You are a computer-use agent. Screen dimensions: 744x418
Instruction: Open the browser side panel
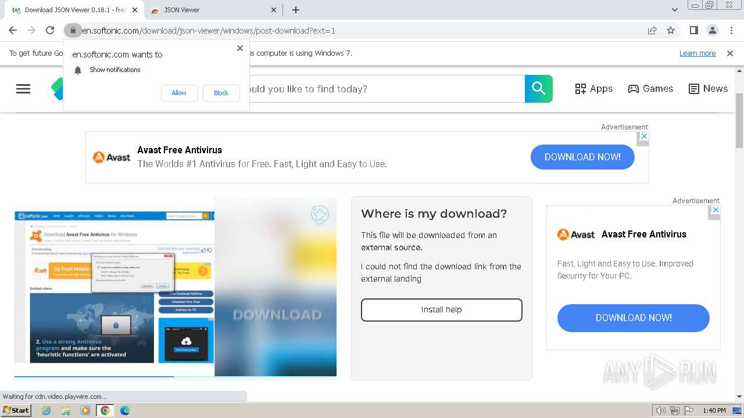point(693,30)
